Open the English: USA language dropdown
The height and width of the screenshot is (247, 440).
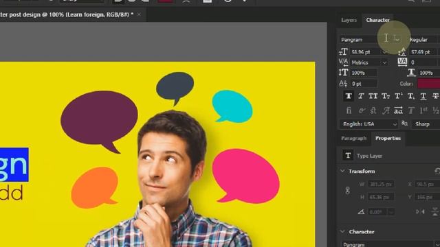point(368,123)
